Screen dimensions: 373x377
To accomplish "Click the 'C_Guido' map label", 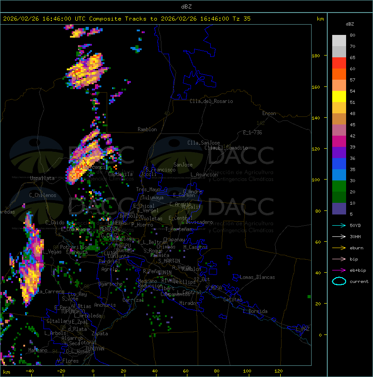I will [x=55, y=223].
